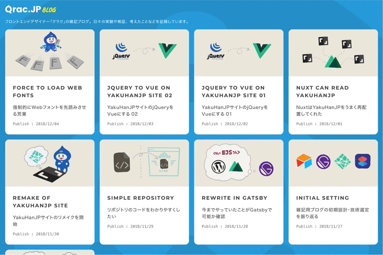
Task: Open the Simple Repository article title
Action: pos(141,198)
